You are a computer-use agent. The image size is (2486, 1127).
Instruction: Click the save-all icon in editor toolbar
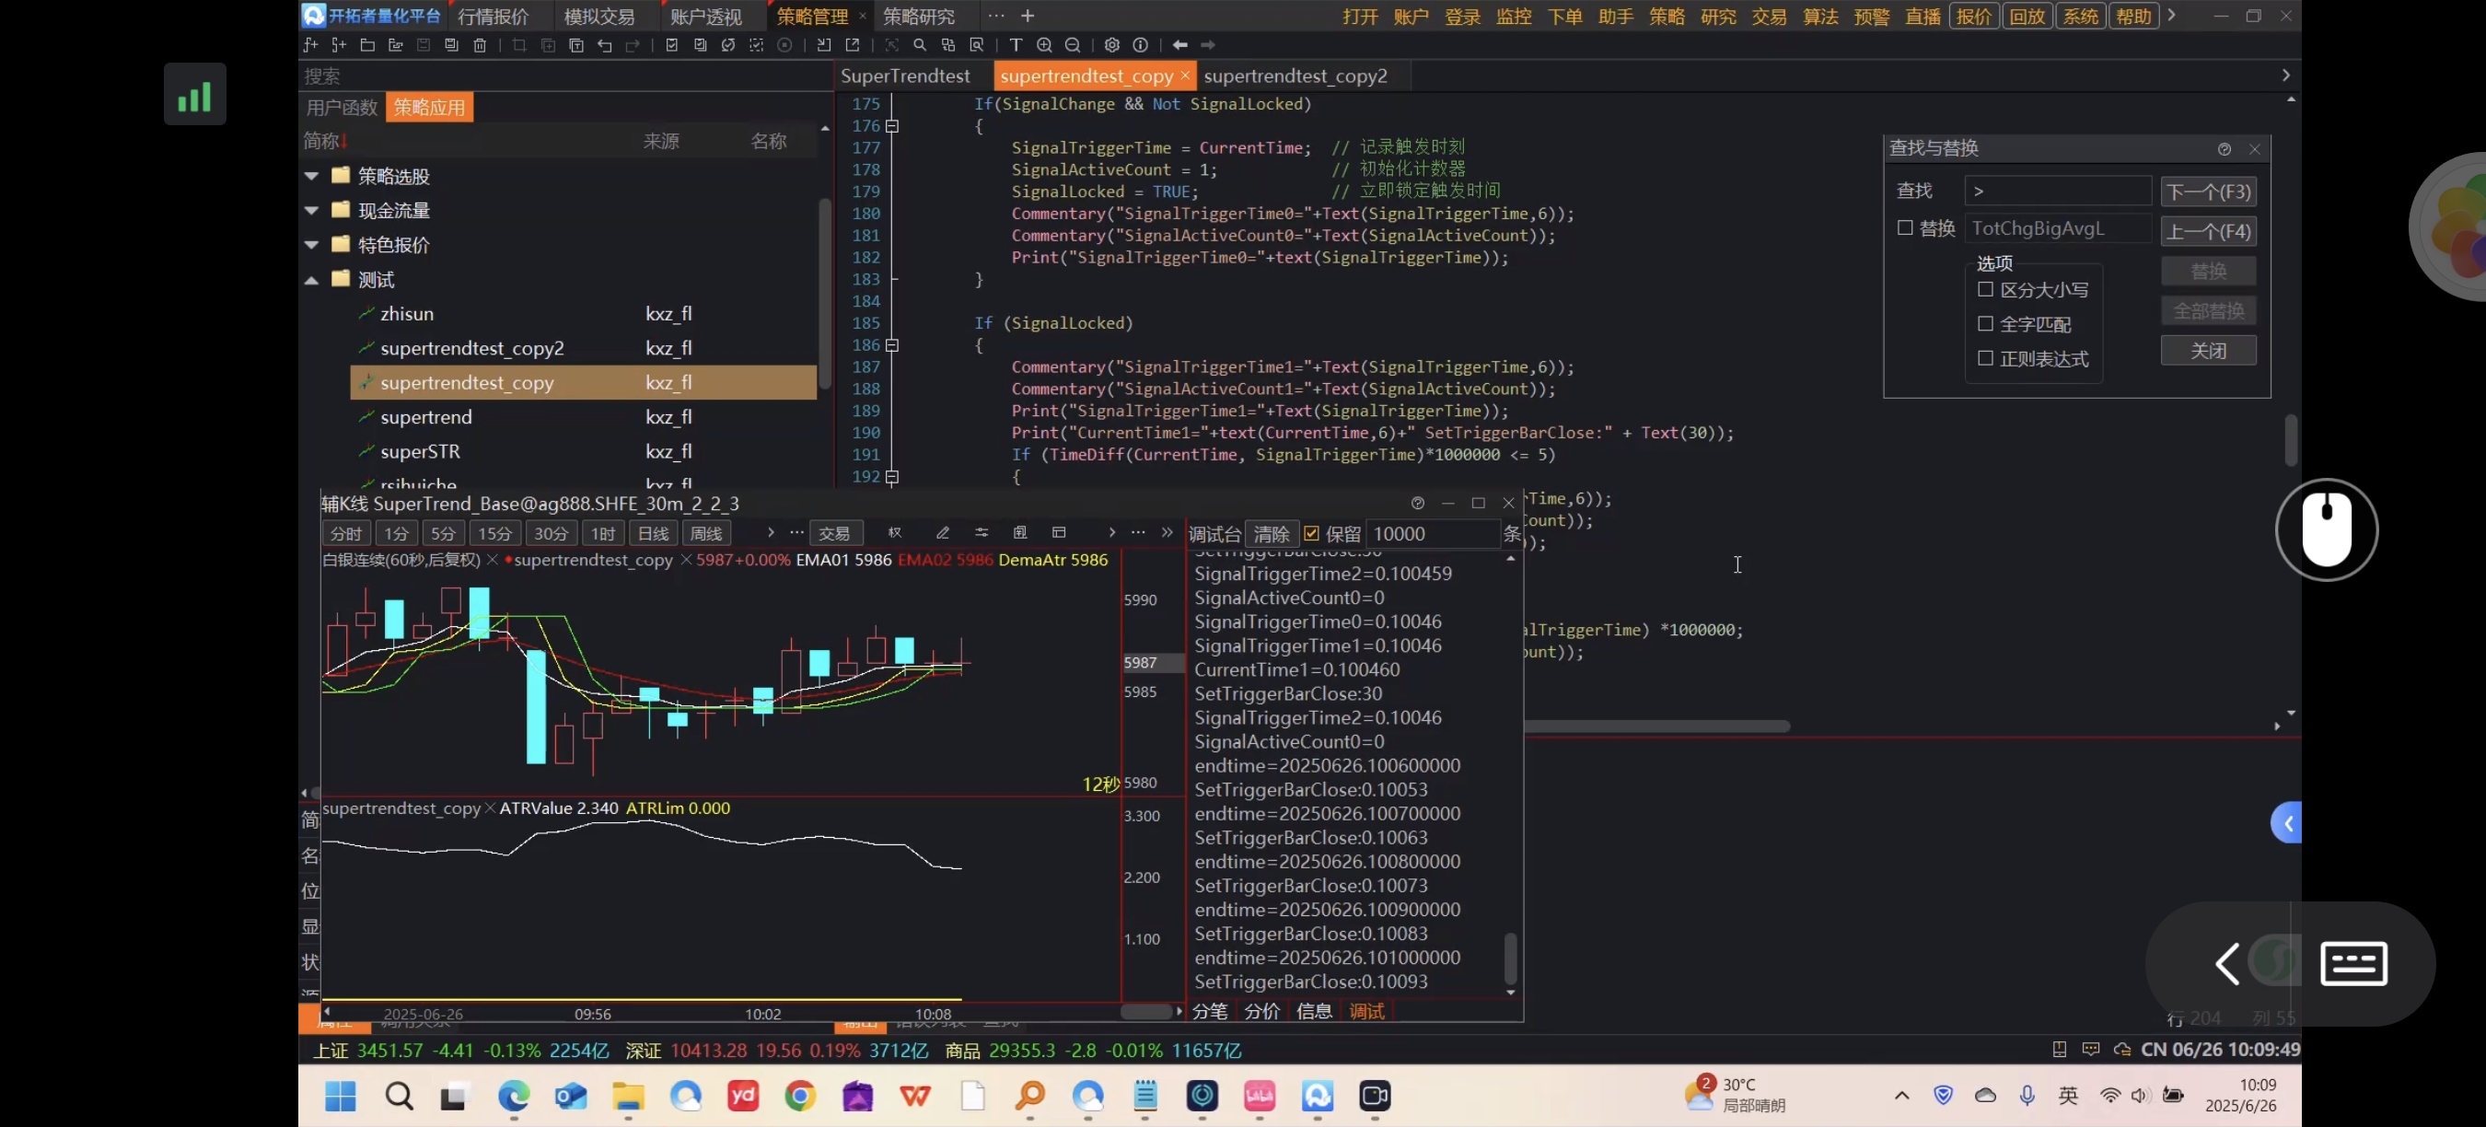click(x=452, y=45)
